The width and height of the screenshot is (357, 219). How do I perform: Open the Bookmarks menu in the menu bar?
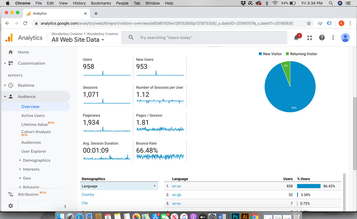pyautogui.click(x=100, y=3)
